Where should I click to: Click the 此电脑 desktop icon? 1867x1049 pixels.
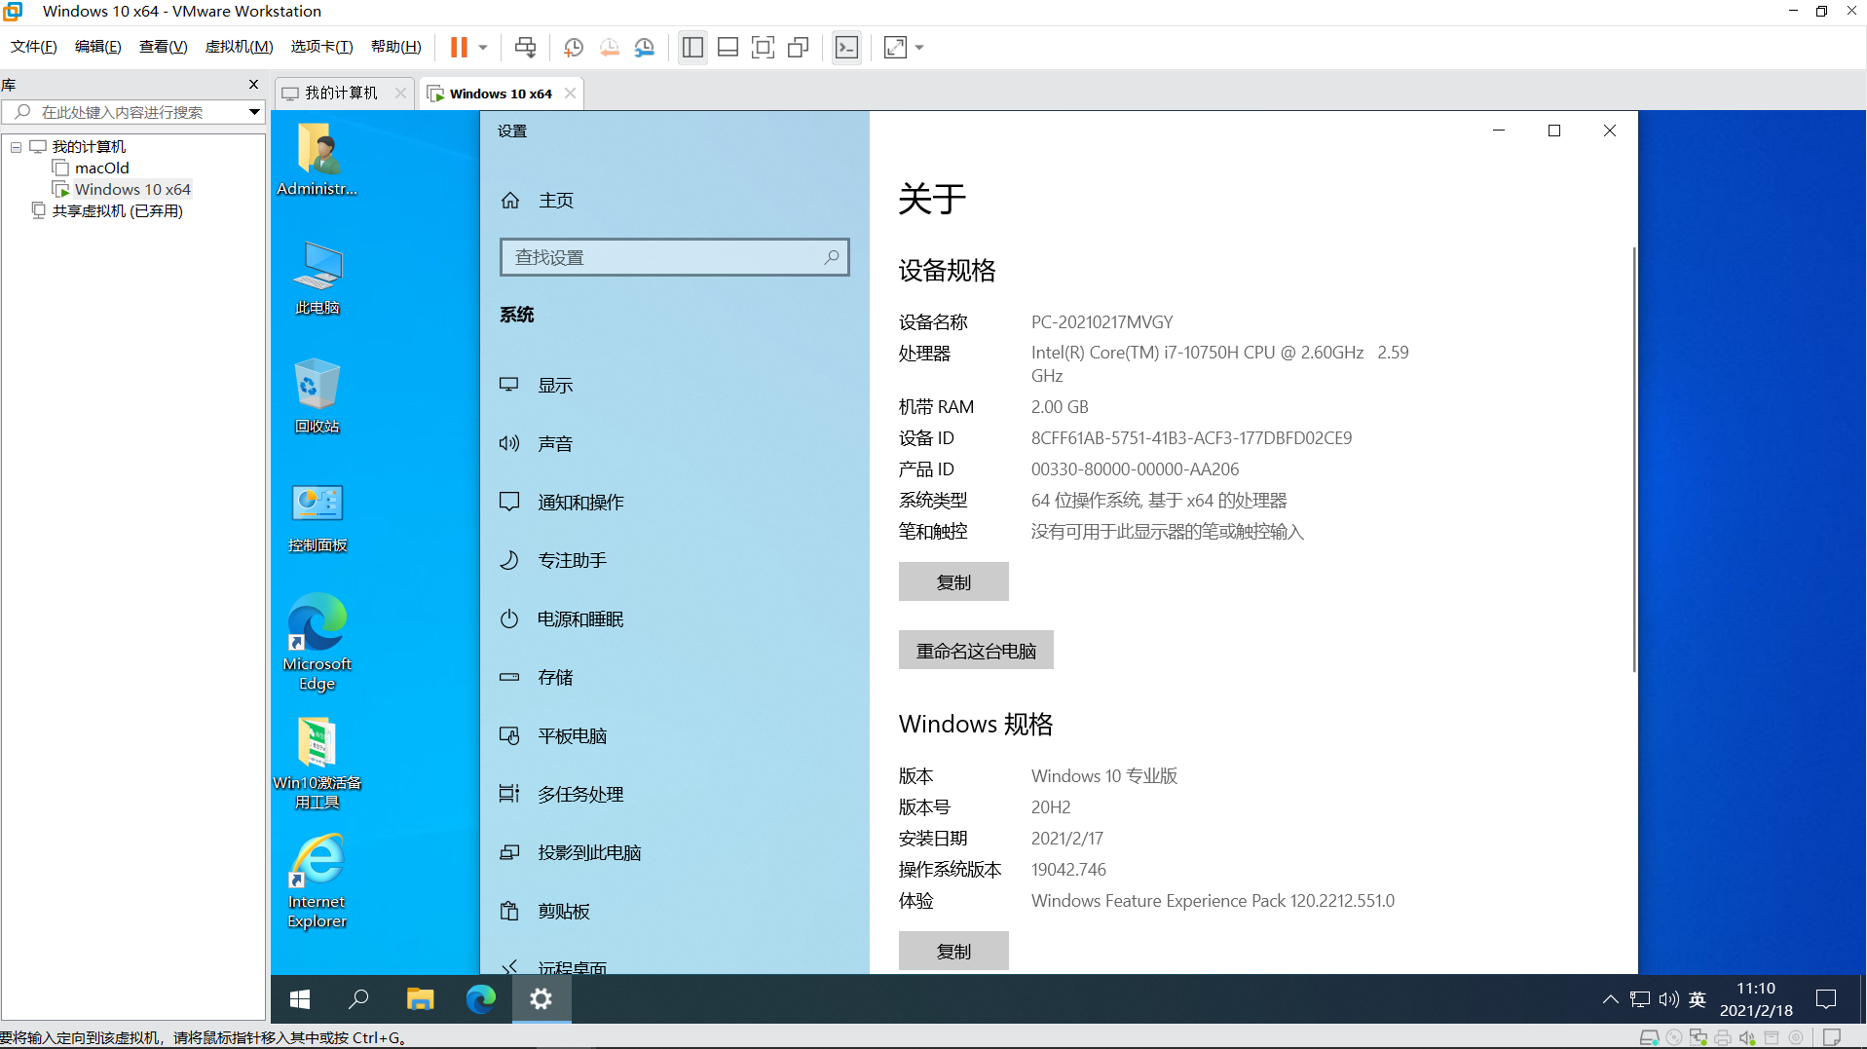317,278
